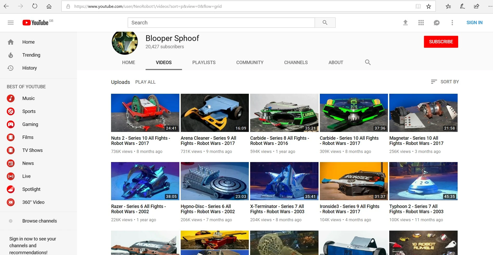Click the Blooper Sphoof channel name
Screen dimensions: 493x255
tap(172, 38)
